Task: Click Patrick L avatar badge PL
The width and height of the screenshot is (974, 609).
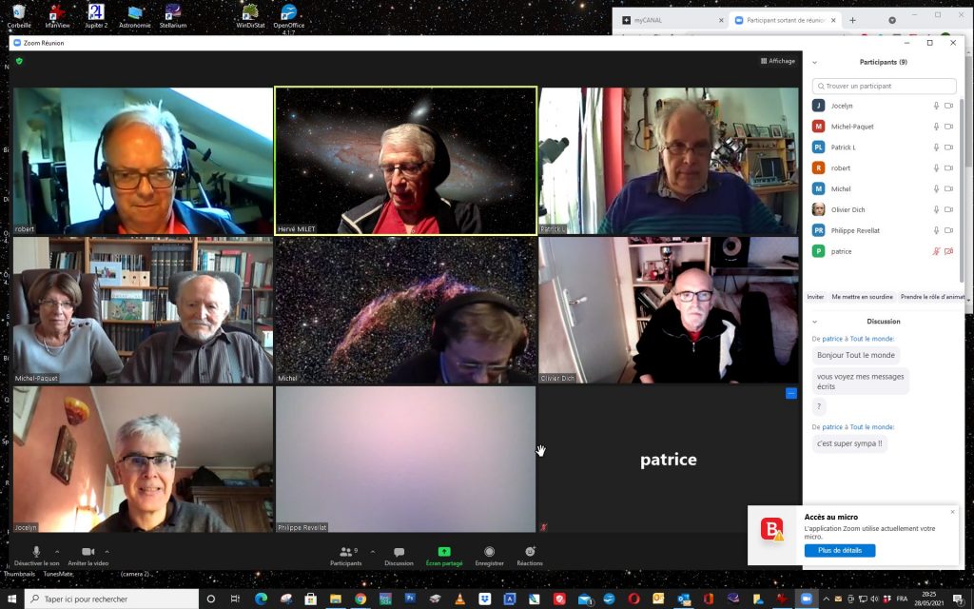Action: [819, 147]
